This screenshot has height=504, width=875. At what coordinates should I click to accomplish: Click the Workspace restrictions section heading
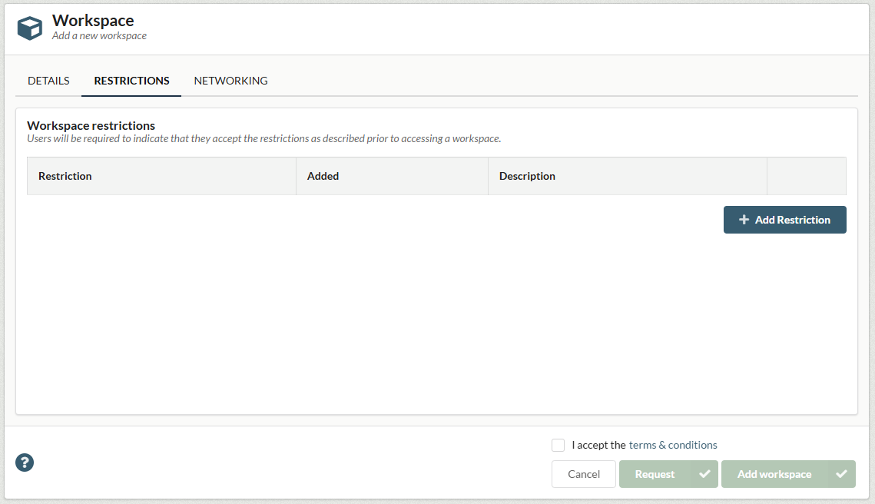(91, 125)
